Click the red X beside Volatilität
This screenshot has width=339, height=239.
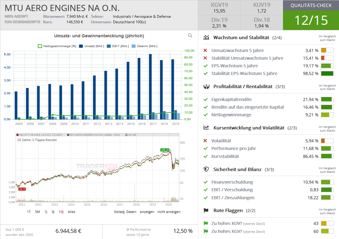[x=206, y=141]
